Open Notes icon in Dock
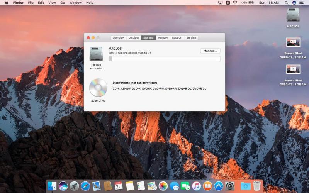The width and height of the screenshot is (309, 193). [x=130, y=186]
